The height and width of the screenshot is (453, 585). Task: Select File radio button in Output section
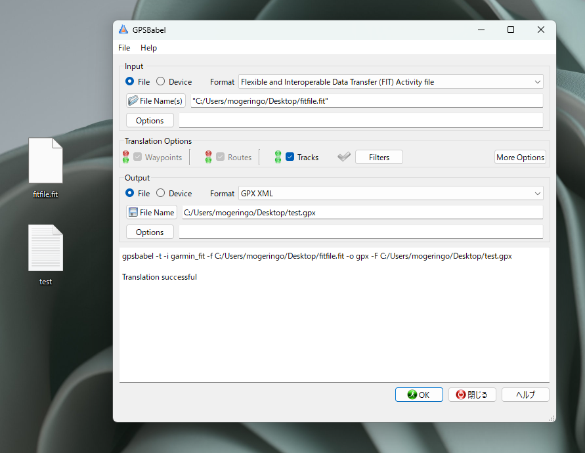(130, 193)
